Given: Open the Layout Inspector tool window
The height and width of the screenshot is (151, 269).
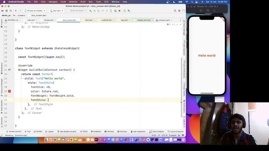Looking at the screenshot, I should (176, 131).
